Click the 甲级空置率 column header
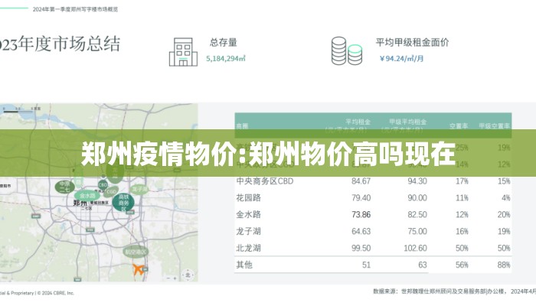The image size is (536, 306). click(x=494, y=126)
